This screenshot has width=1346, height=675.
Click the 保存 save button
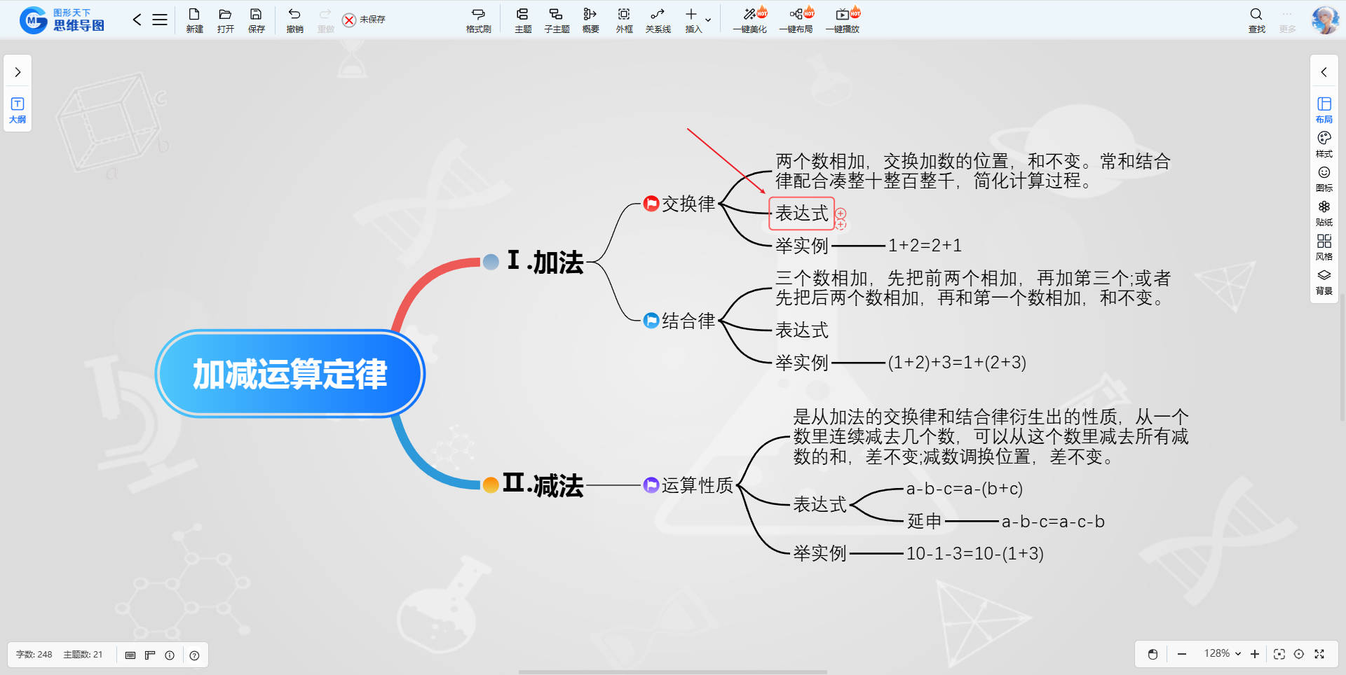point(256,20)
